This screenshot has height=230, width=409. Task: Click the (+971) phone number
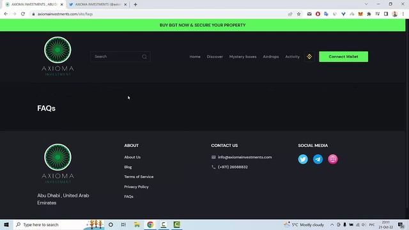tap(233, 167)
